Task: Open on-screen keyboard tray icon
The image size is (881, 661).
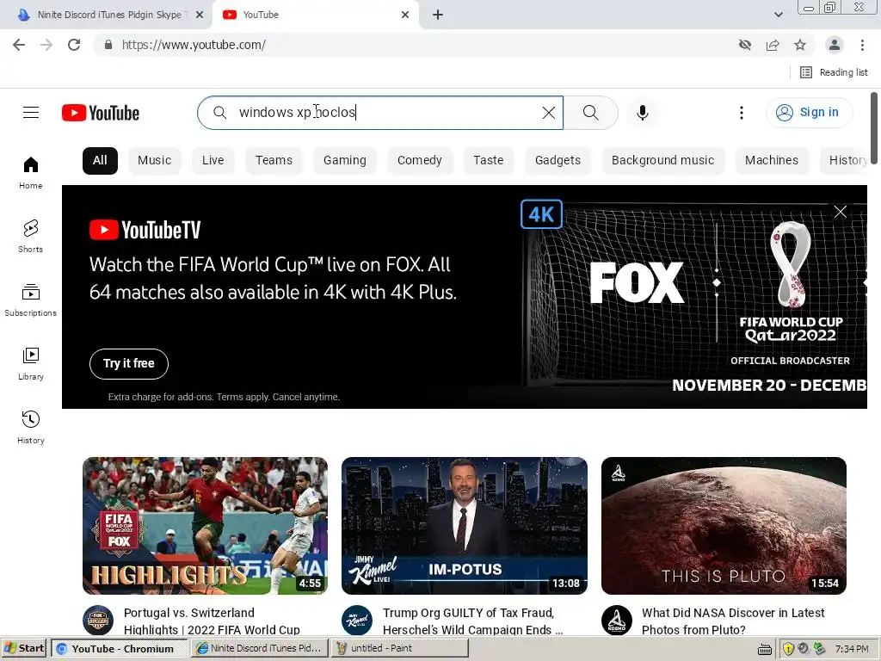Action: pos(765,649)
